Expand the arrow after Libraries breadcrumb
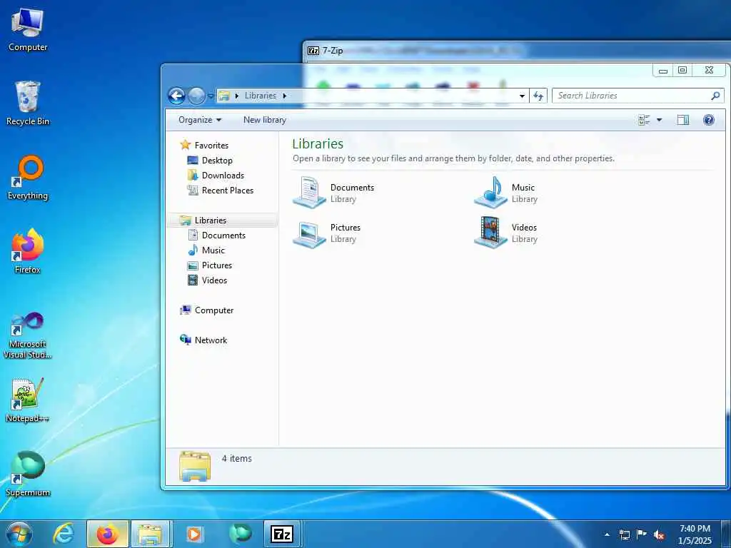731x548 pixels. [284, 96]
